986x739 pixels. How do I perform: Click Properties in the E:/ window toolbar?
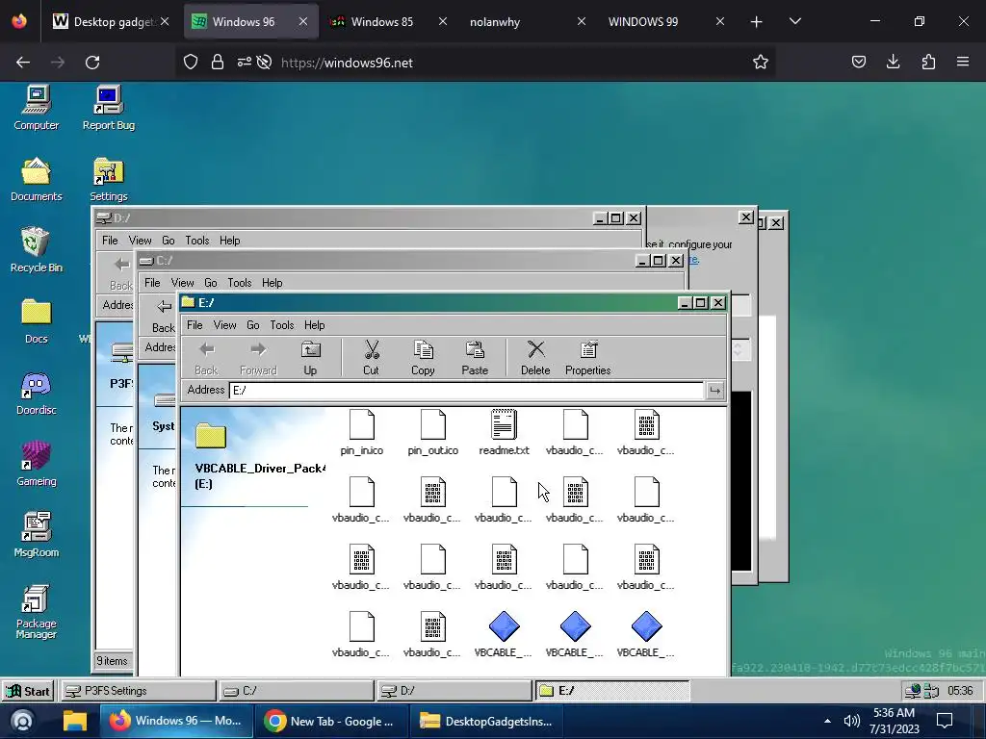click(588, 358)
